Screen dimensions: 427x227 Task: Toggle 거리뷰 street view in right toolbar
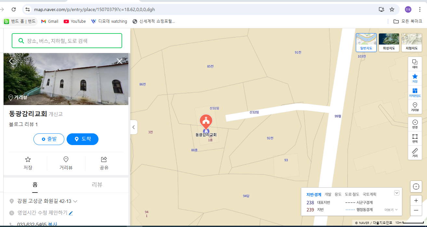click(x=415, y=107)
